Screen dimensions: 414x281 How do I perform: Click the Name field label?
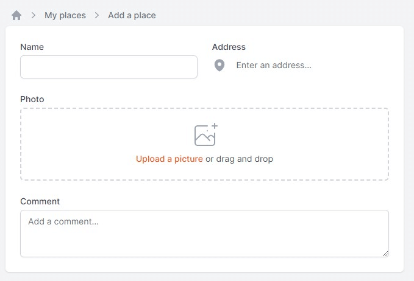[32, 47]
